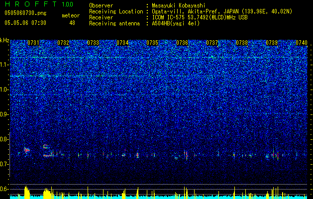This screenshot has width=313, height=199.
Task: Click the Receiving antenna label
Action: point(114,23)
